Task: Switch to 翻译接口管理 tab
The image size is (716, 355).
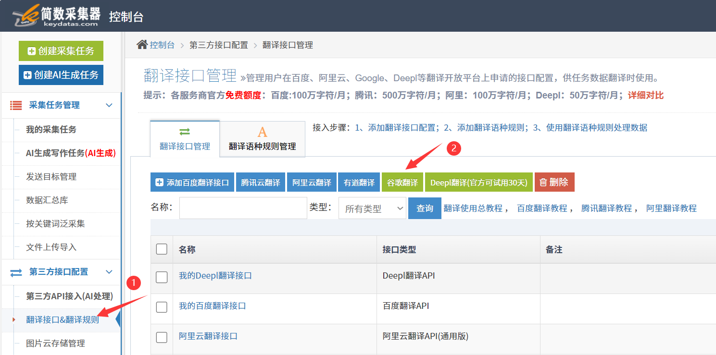Action: coord(185,138)
